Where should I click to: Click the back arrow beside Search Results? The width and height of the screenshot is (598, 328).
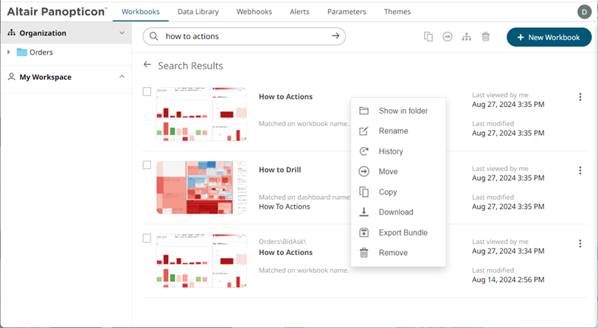pos(147,65)
